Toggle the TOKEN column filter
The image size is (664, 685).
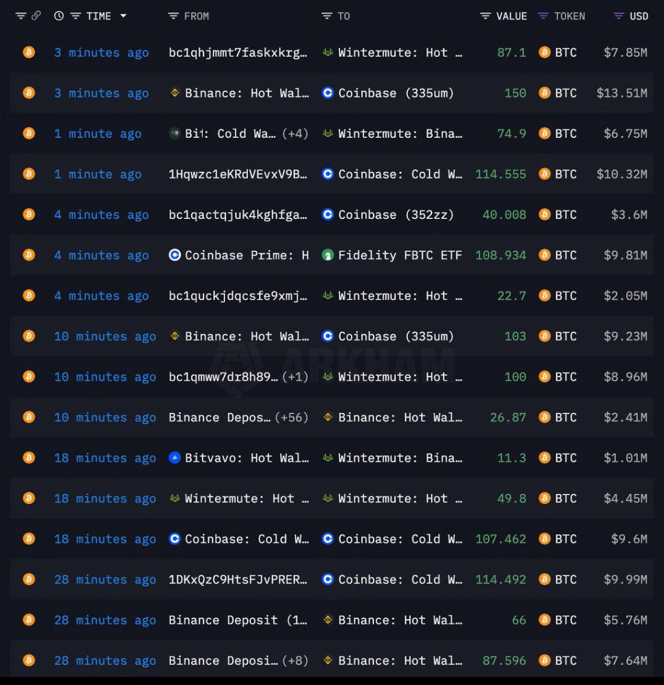(x=543, y=15)
